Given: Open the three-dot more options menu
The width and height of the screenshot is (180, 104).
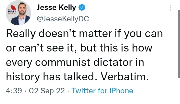Looking at the screenshot, I should 170,8.
